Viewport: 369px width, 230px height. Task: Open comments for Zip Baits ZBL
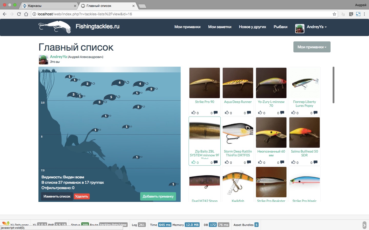[216, 162]
